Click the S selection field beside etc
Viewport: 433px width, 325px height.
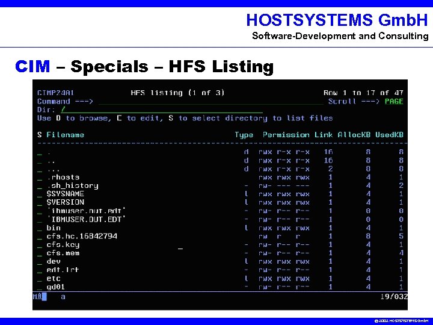[40, 279]
